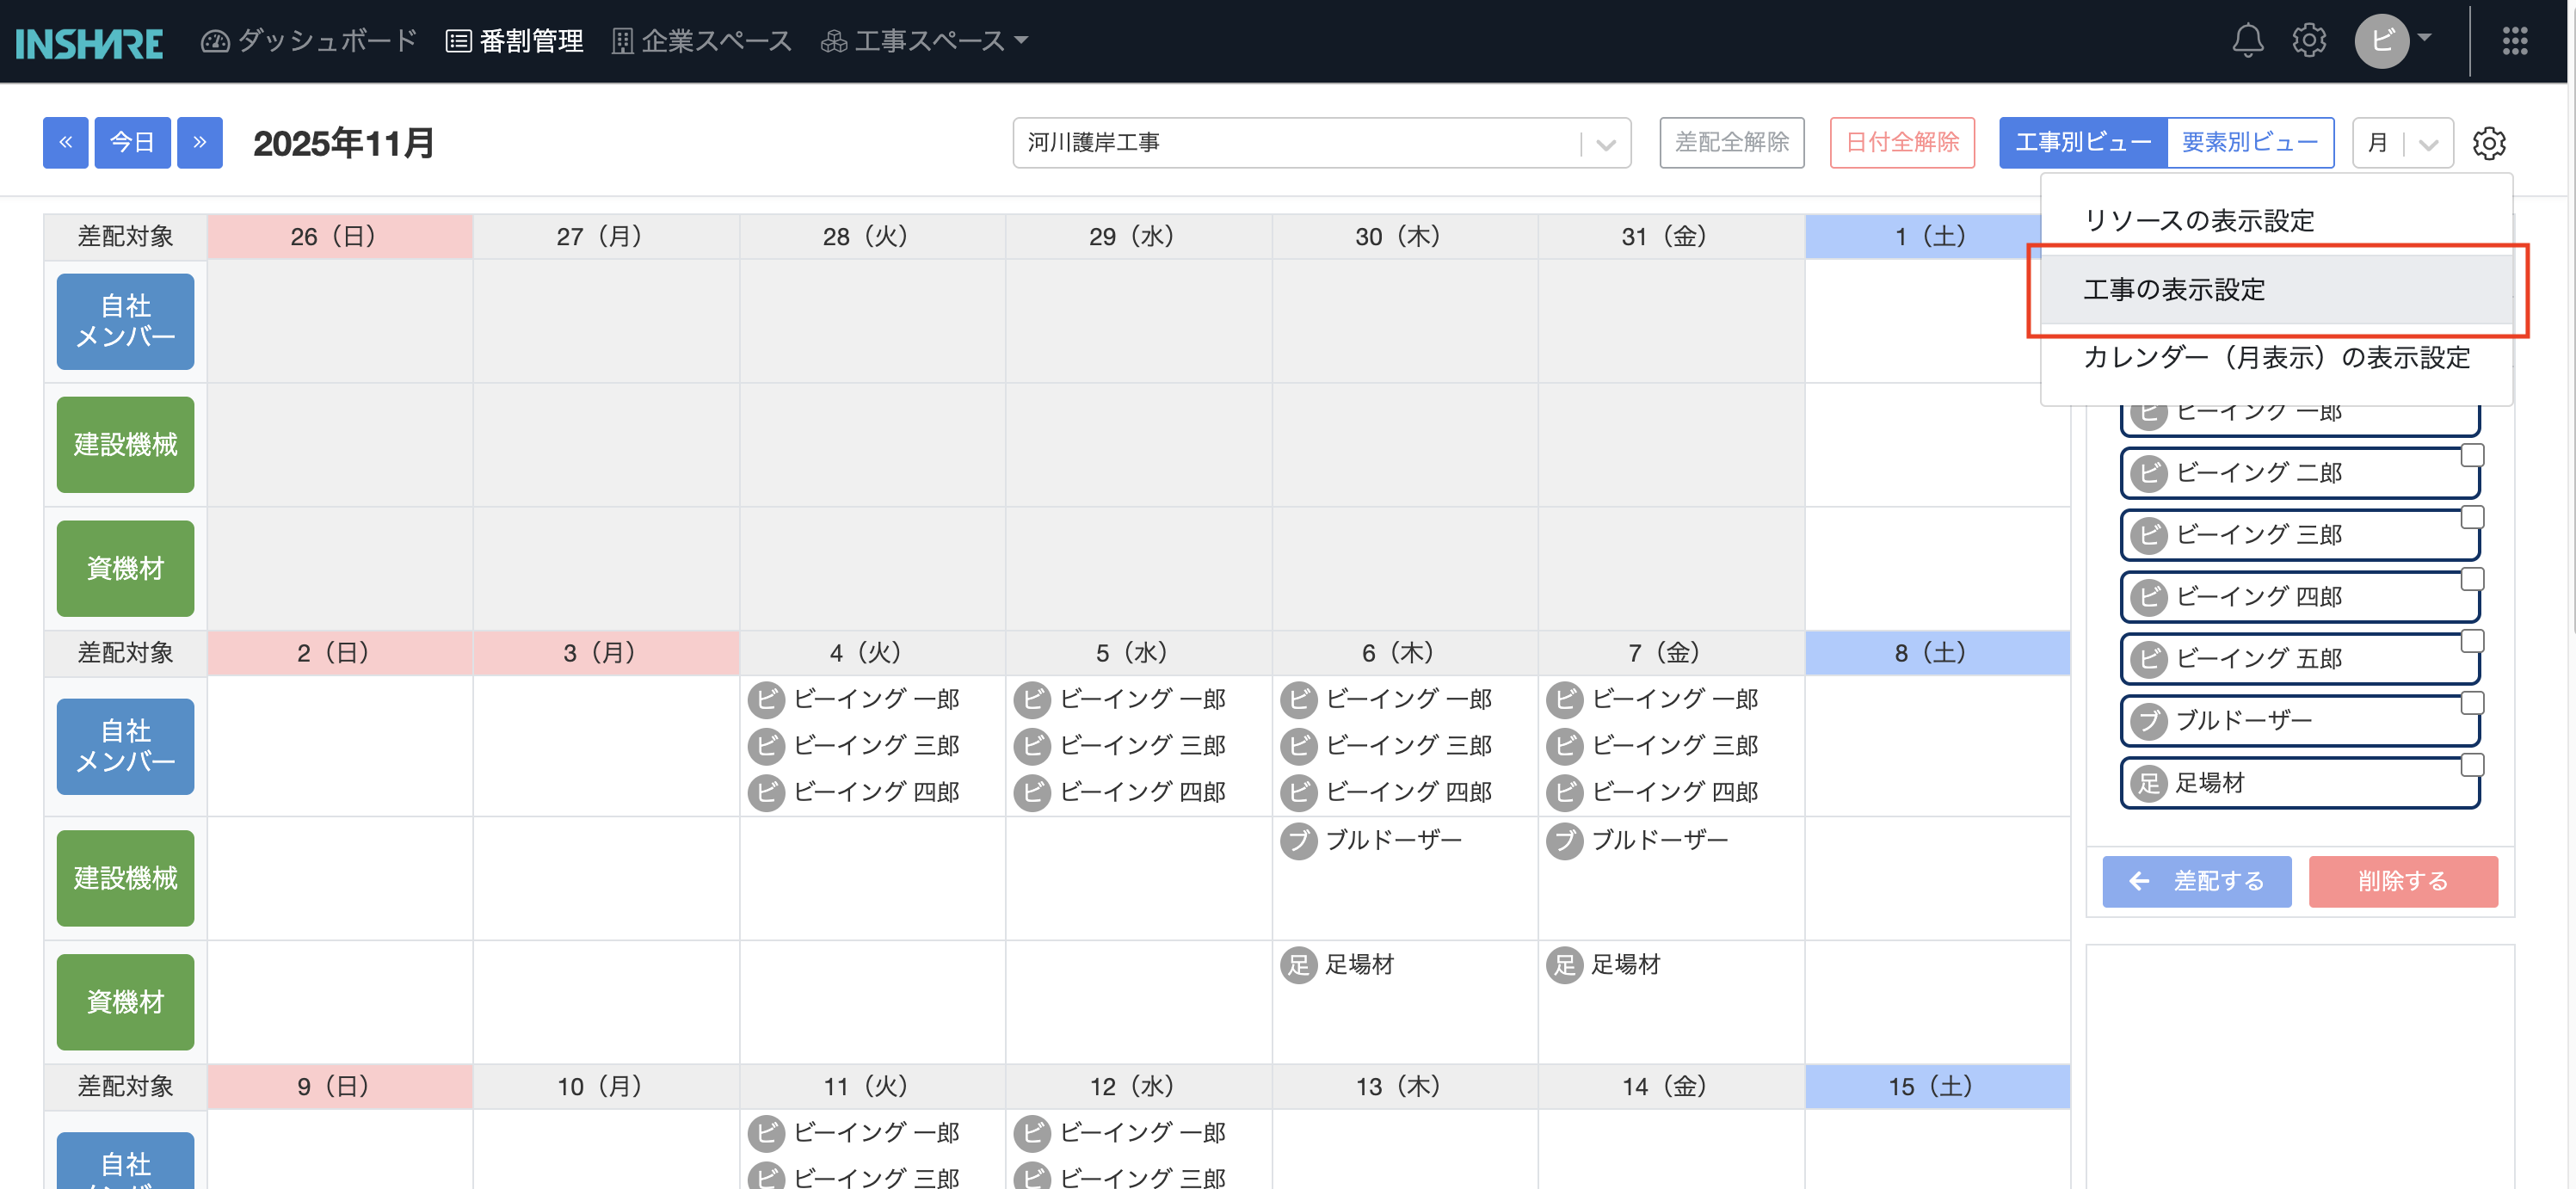Select カレンダー（月表示）の表示設定
The width and height of the screenshot is (2576, 1189).
tap(2276, 358)
